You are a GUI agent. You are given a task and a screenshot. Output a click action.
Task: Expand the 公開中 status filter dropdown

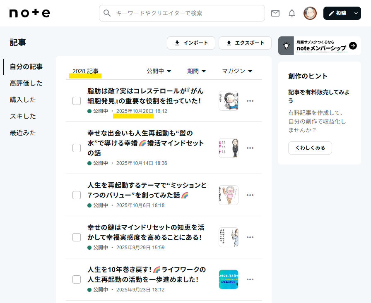159,71
